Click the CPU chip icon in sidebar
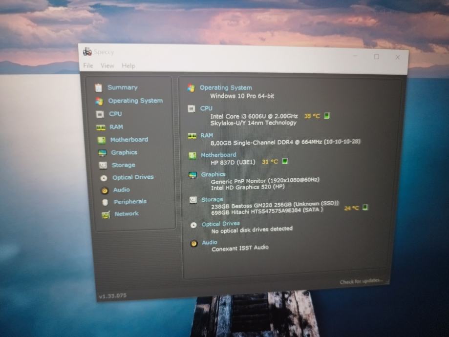The image size is (449, 337). point(100,114)
